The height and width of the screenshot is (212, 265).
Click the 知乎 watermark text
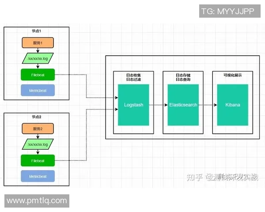tap(194, 177)
